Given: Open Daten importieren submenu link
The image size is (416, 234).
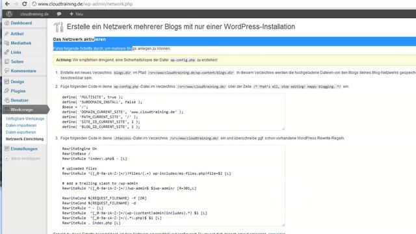Looking at the screenshot, I should [x=21, y=125].
